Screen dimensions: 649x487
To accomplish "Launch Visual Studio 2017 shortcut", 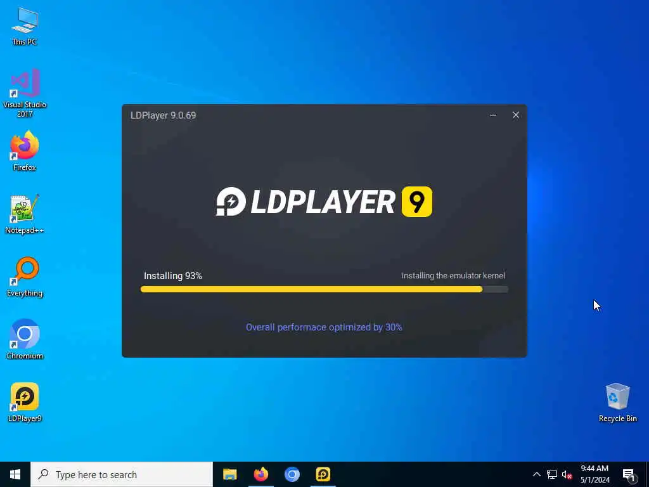I will pyautogui.click(x=25, y=93).
